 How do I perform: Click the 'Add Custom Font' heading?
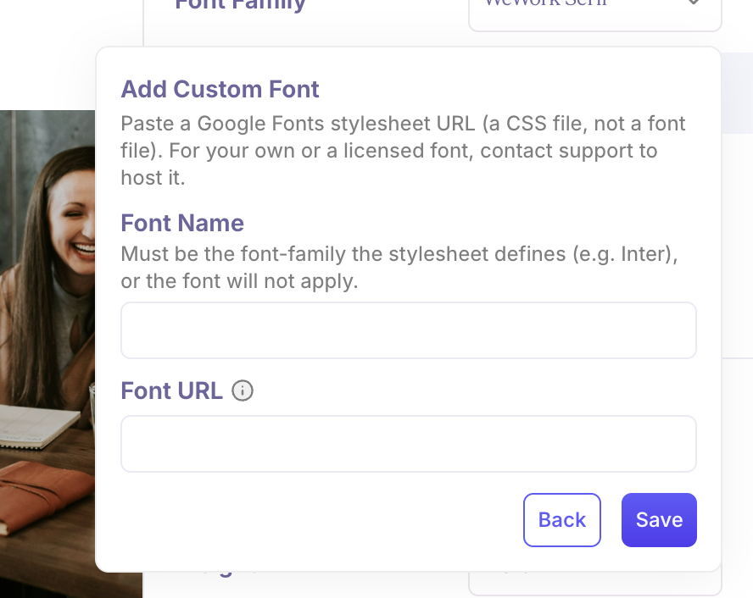[220, 89]
